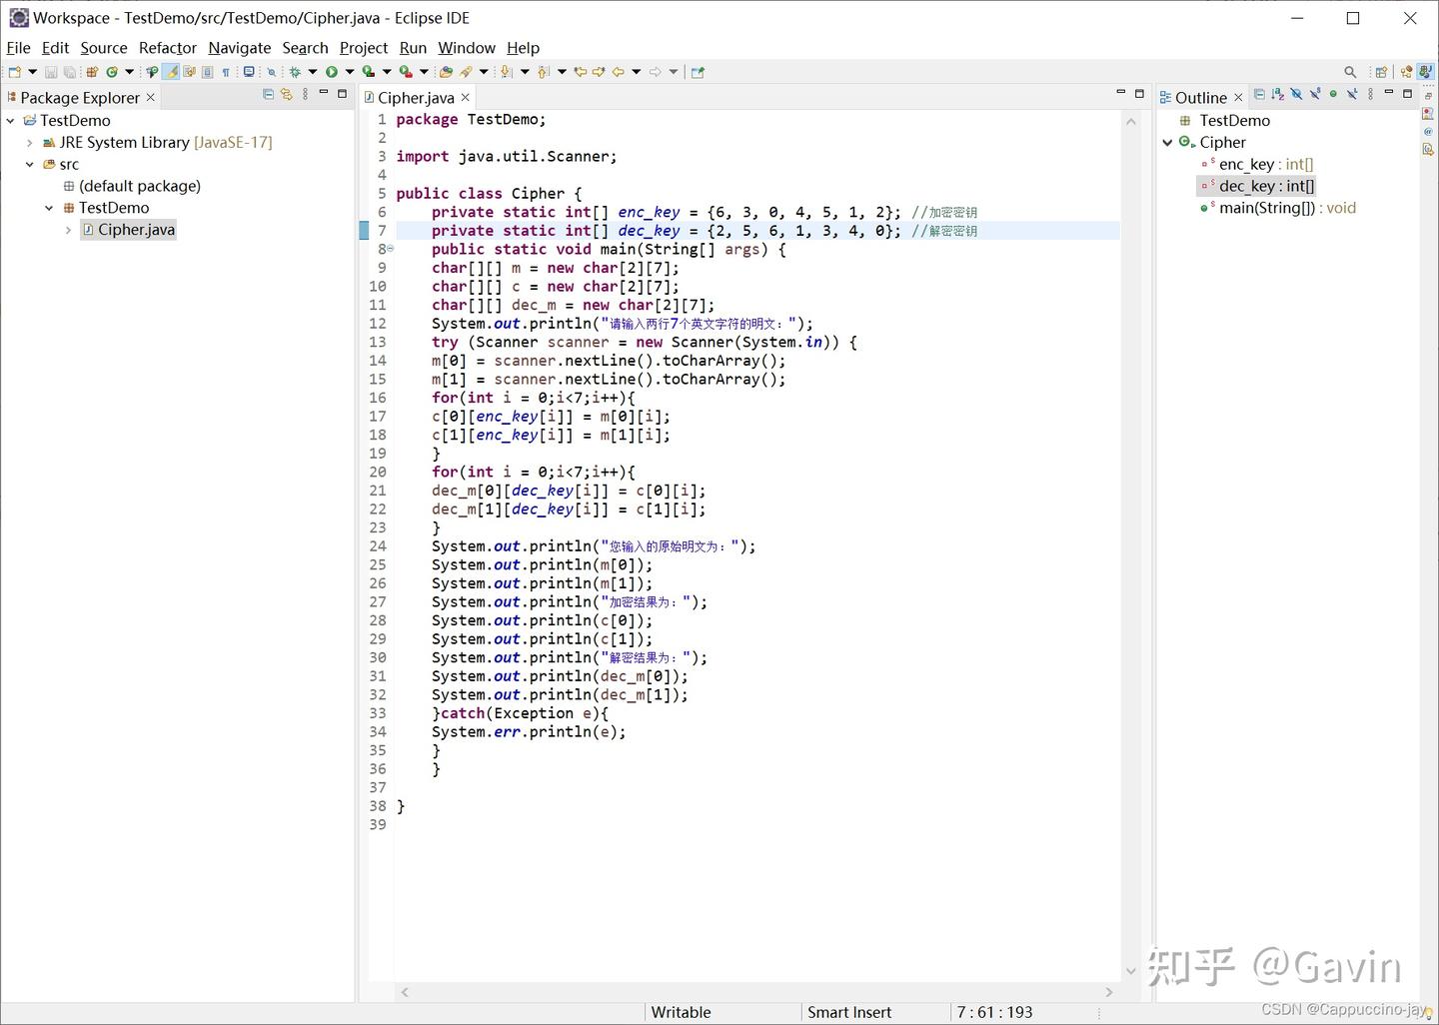Expand the JRE System Library node

[29, 142]
